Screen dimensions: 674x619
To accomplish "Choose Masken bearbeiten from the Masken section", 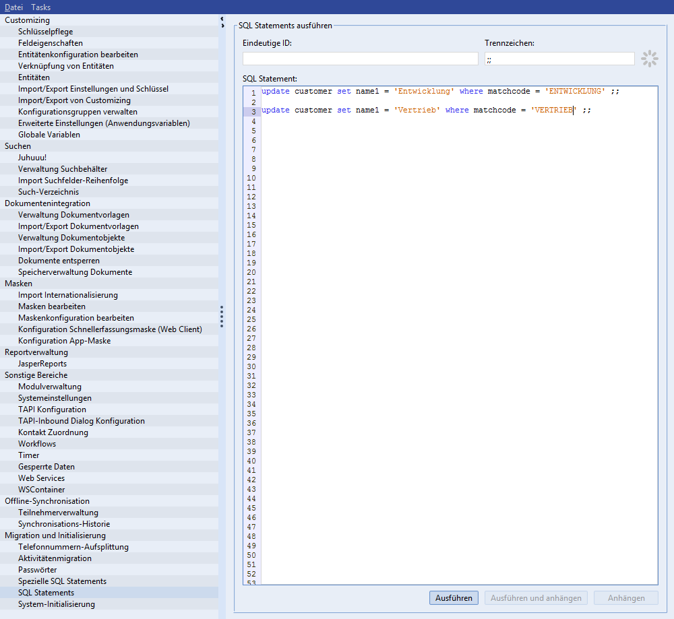I will click(x=52, y=306).
